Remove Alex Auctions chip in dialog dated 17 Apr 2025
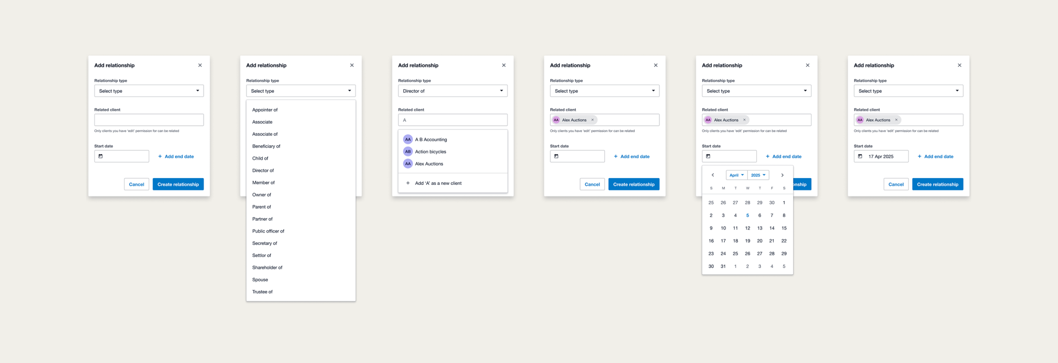Screen dimensions: 1058x363 coord(896,120)
